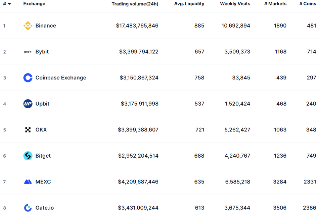
Task: Click Binance coins count 481
Action: (311, 26)
